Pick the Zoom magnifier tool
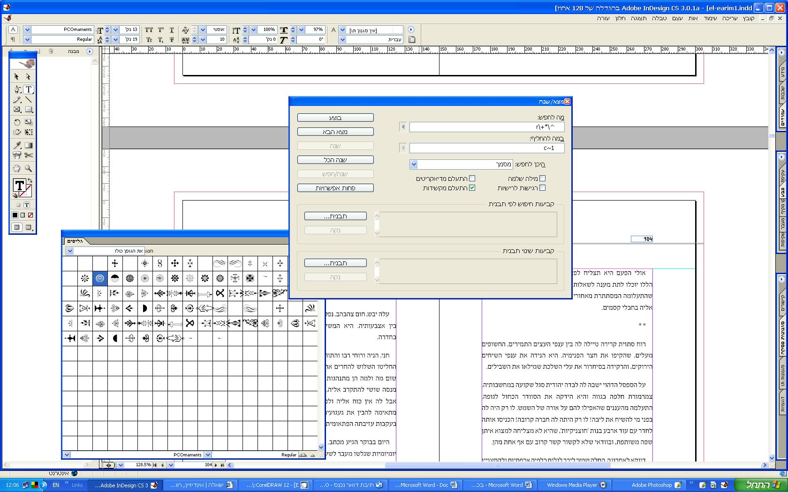The width and height of the screenshot is (788, 492). tap(29, 168)
